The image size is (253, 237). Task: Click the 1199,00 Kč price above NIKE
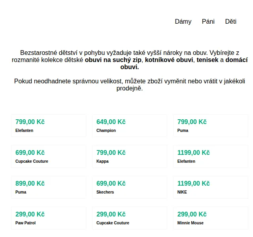pyautogui.click(x=193, y=183)
